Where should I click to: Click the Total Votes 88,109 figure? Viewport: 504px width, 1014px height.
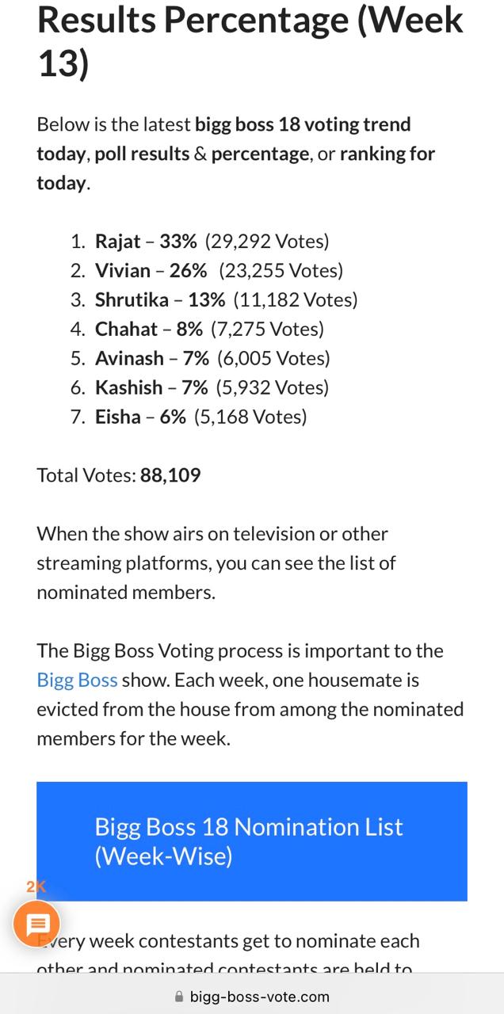click(x=170, y=475)
